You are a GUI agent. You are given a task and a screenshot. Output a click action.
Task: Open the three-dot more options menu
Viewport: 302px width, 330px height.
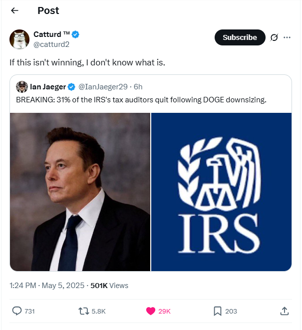click(287, 37)
